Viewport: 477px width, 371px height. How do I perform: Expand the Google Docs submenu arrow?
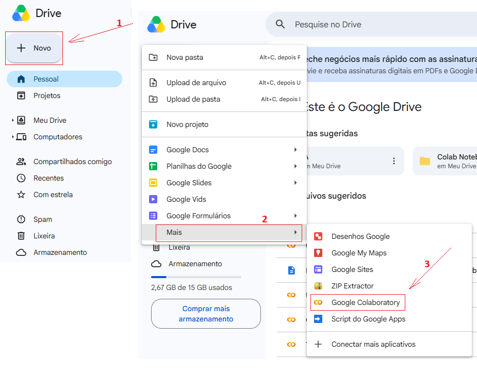[295, 150]
